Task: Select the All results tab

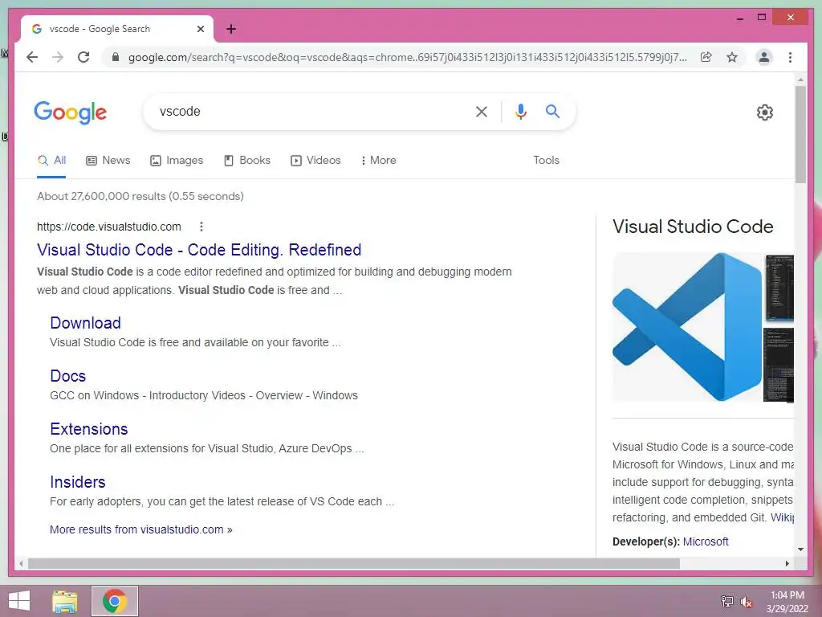Action: 52,160
